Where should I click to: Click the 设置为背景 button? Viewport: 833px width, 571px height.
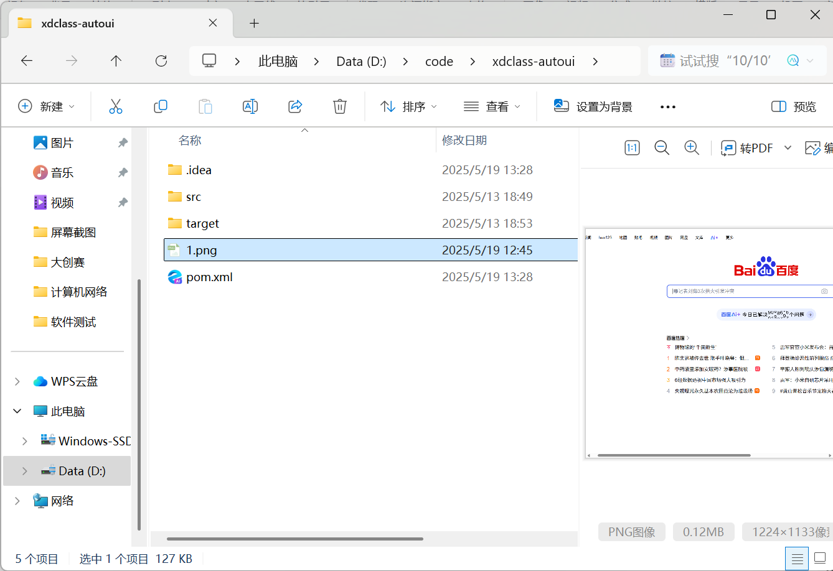593,107
